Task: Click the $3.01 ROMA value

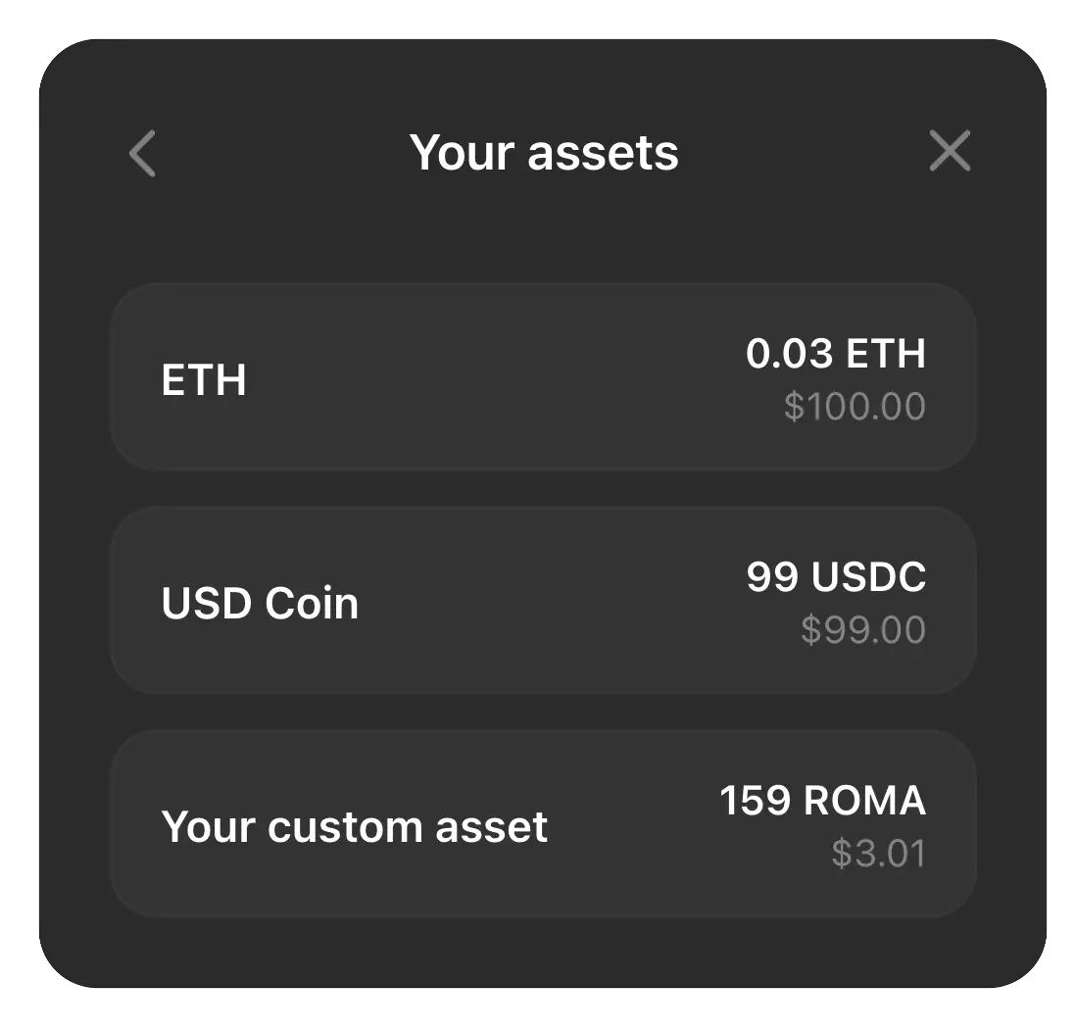Action: [880, 853]
